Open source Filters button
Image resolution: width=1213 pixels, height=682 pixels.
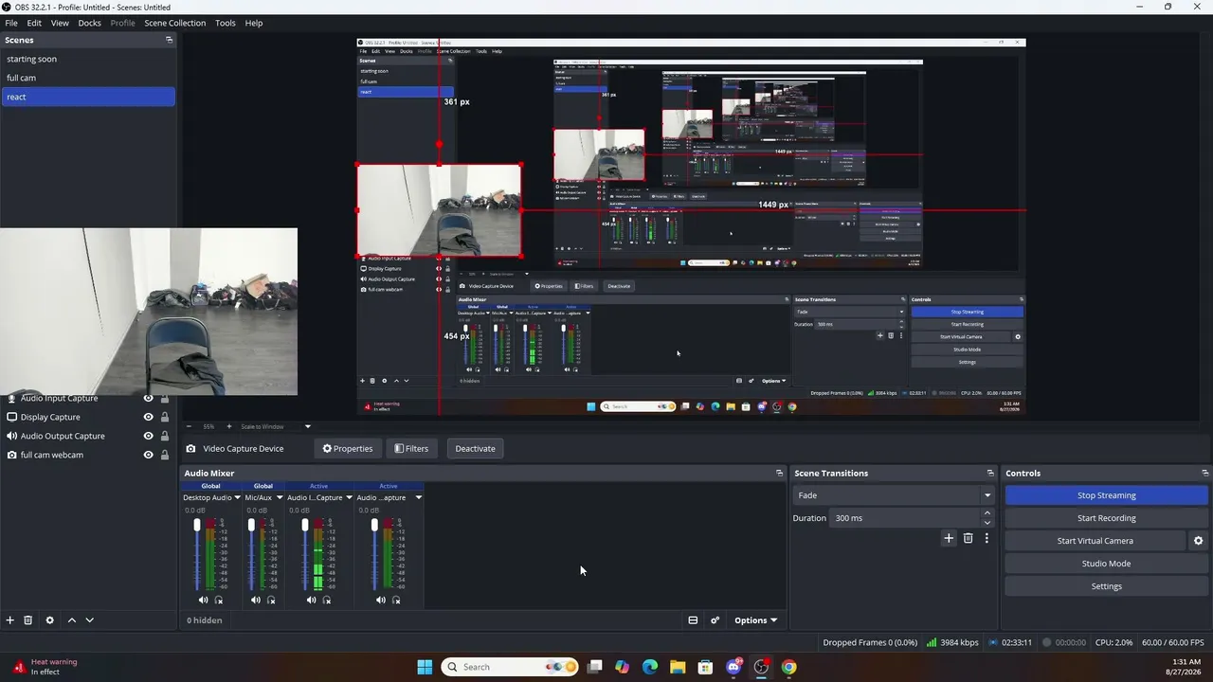point(411,448)
